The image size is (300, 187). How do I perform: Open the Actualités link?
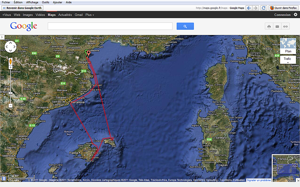[x=65, y=15]
